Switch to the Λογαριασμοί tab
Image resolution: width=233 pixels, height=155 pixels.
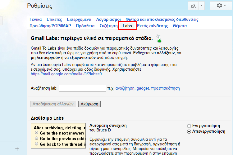tap(108, 20)
